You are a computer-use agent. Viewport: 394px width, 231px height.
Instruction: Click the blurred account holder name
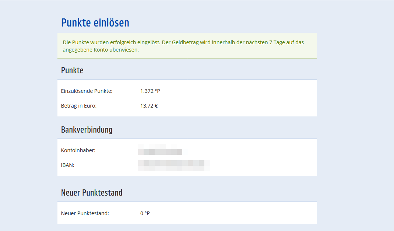pos(160,150)
